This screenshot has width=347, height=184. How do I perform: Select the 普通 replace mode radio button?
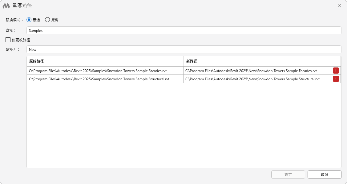coord(29,20)
